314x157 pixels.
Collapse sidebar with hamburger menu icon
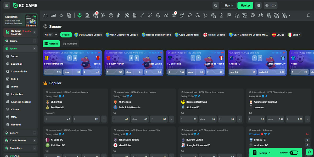tap(7, 5)
